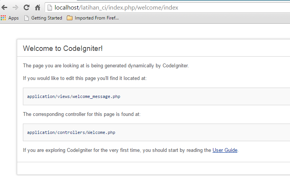Reload the current page
The height and width of the screenshot is (176, 290).
pos(27,7)
